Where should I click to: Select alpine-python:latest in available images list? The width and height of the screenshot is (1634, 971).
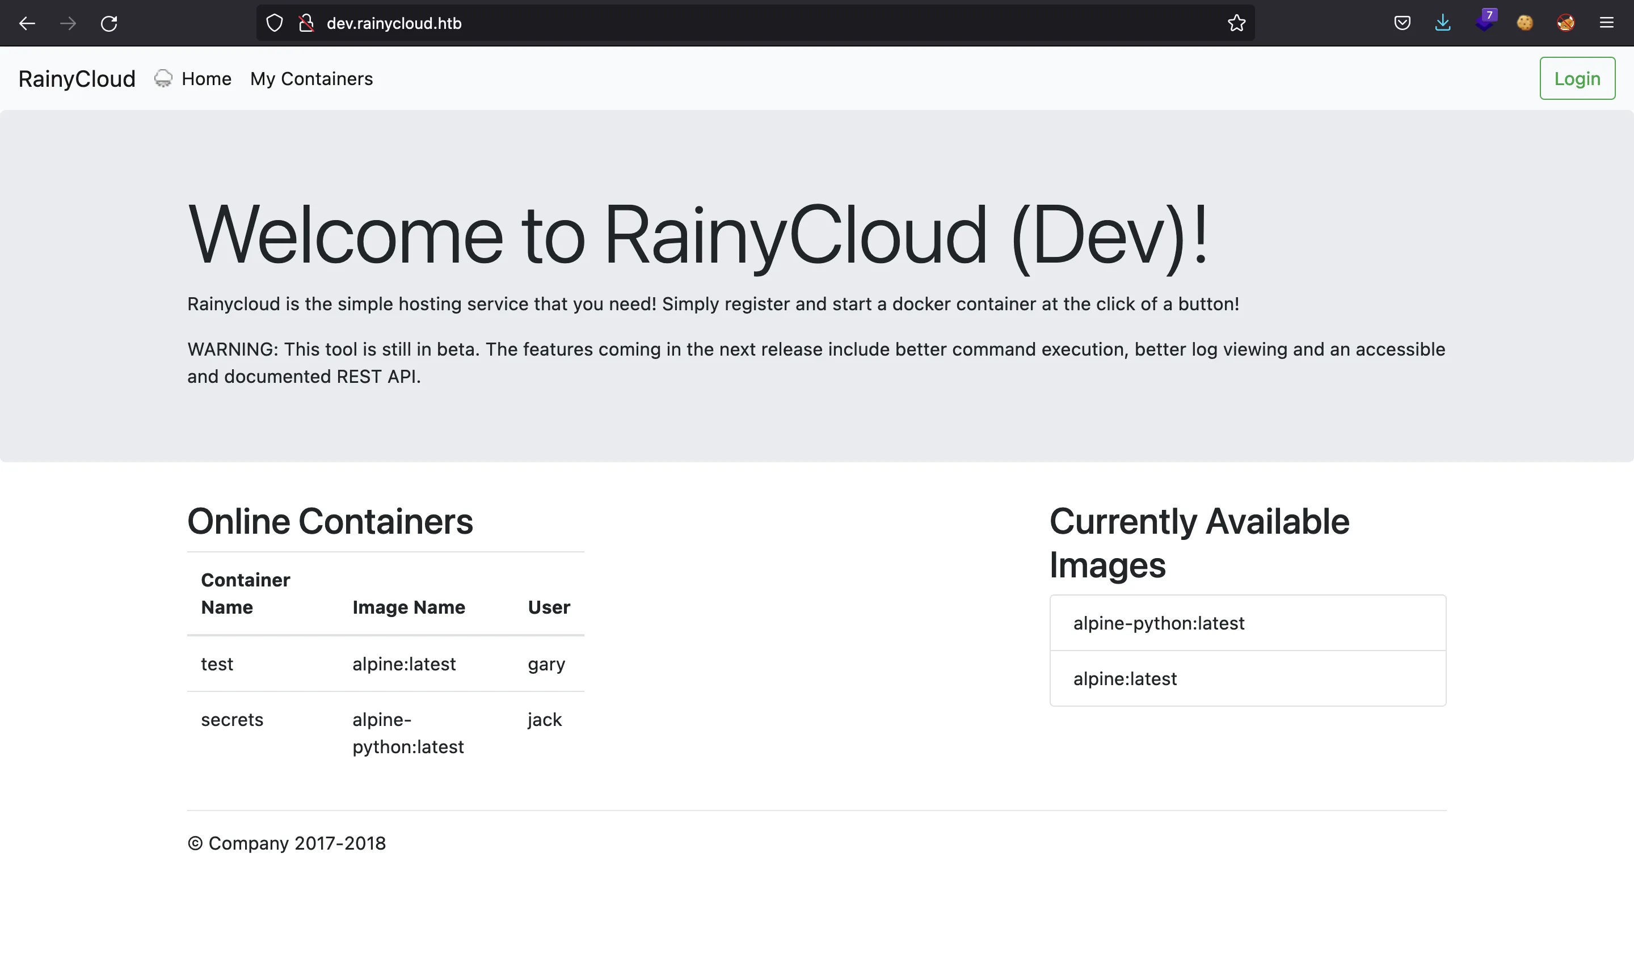1247,623
